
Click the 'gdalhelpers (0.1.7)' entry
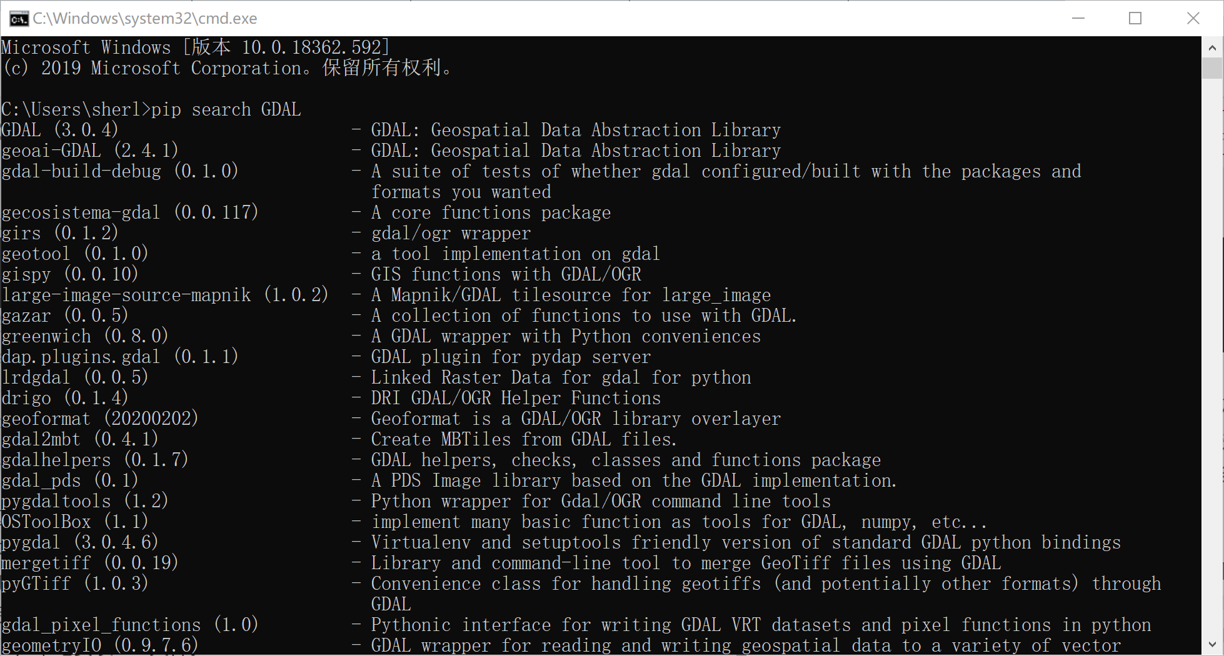click(95, 460)
